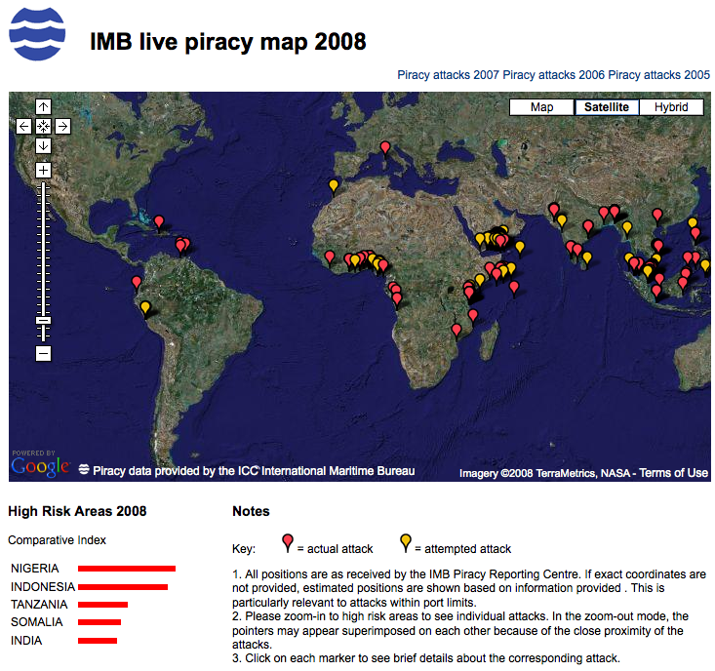Pan the map right with the arrow button
This screenshot has width=715, height=671.
coord(63,126)
